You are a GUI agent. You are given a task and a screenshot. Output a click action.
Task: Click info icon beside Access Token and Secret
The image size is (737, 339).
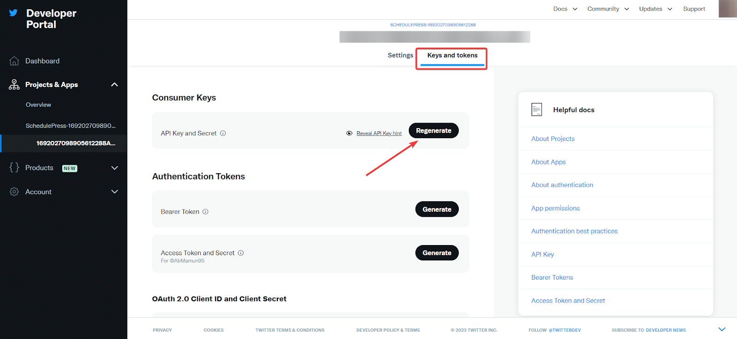[241, 253]
